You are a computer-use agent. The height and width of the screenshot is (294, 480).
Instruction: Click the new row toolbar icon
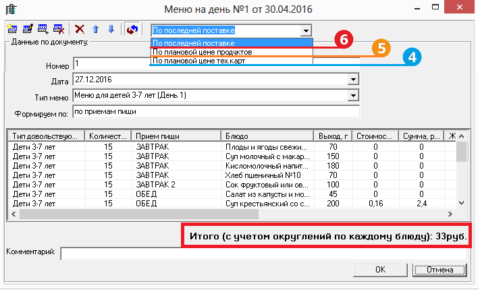(x=11, y=29)
